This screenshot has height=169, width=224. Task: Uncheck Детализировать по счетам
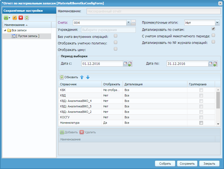(x=213, y=29)
